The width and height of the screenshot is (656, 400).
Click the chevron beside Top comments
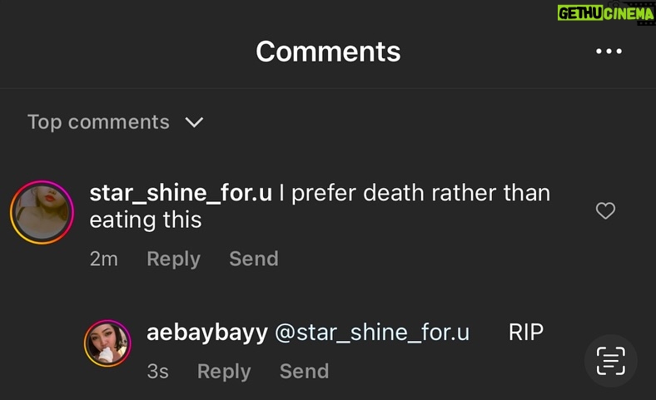point(194,122)
